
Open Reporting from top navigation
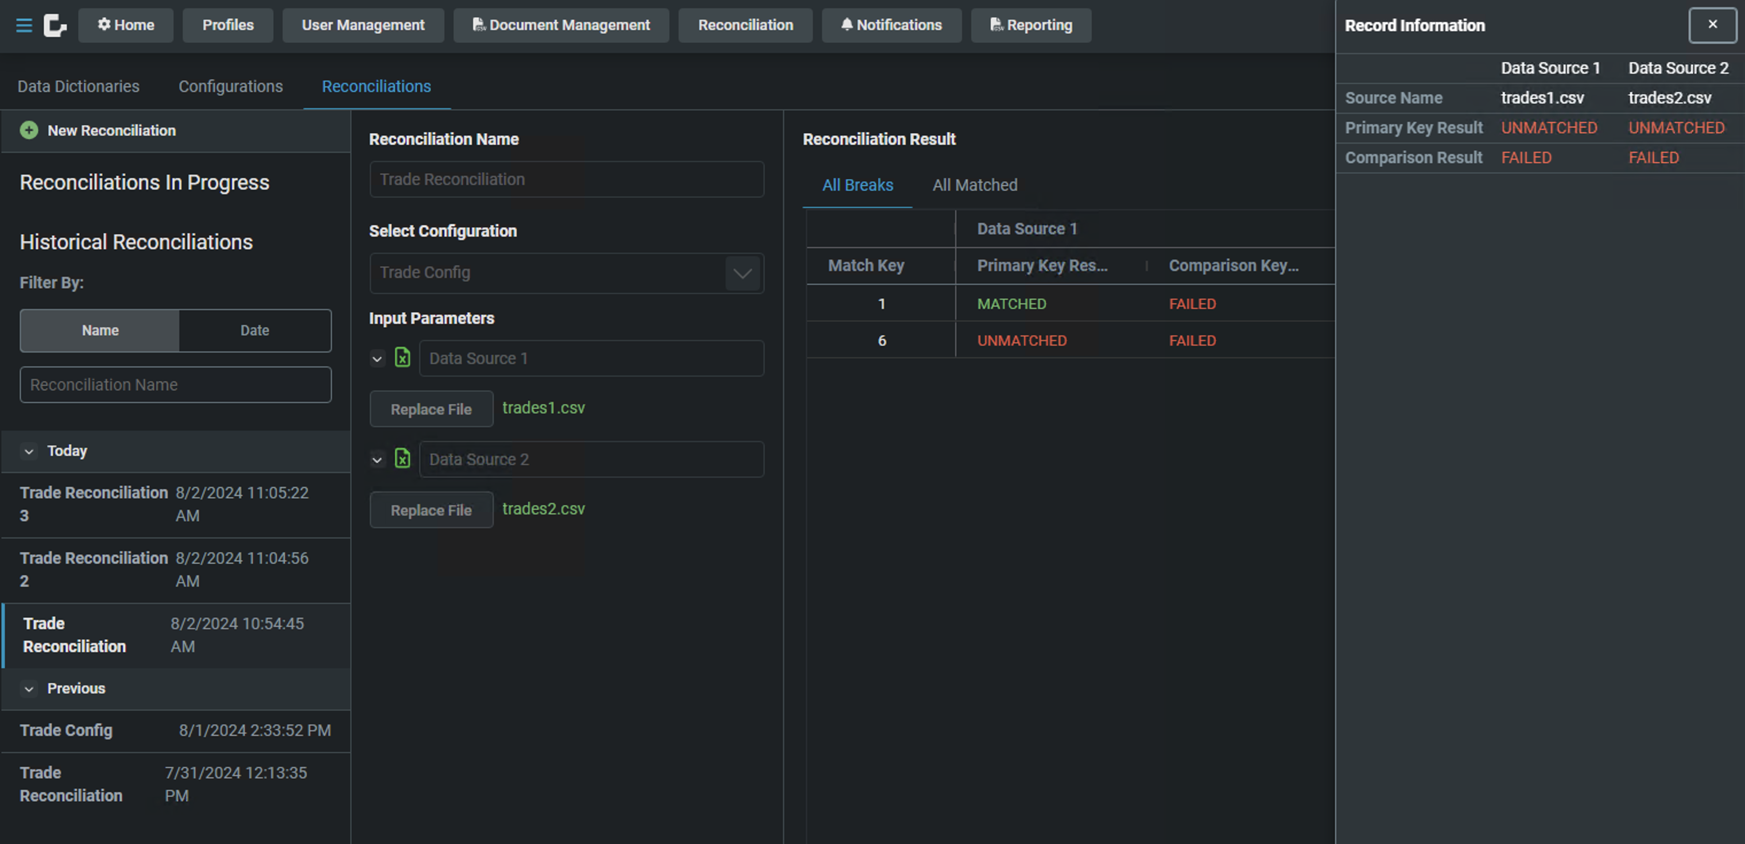1030,25
